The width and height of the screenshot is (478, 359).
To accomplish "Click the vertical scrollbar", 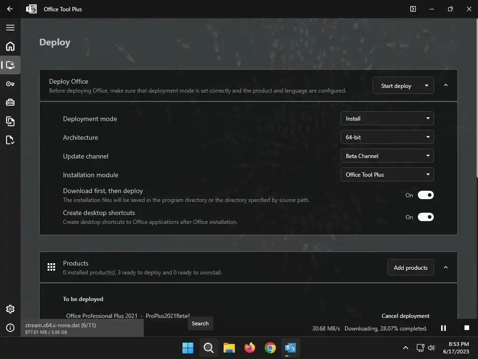I will pyautogui.click(x=477, y=98).
